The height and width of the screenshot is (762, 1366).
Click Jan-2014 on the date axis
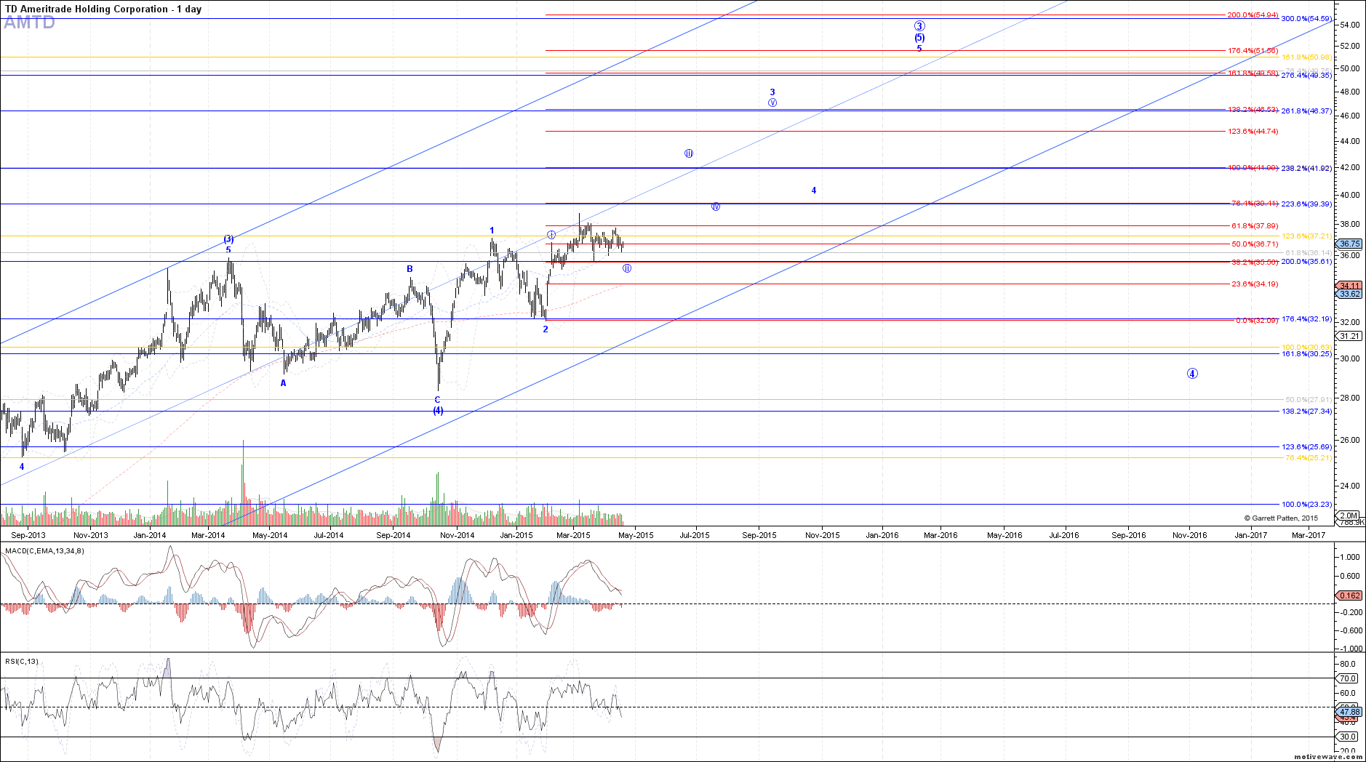pyautogui.click(x=149, y=535)
